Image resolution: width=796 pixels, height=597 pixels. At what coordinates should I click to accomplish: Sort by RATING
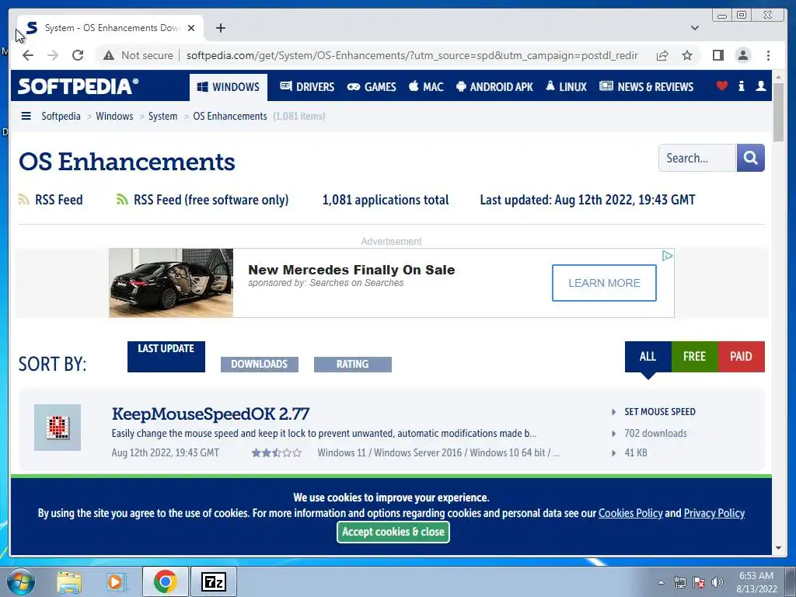(353, 364)
